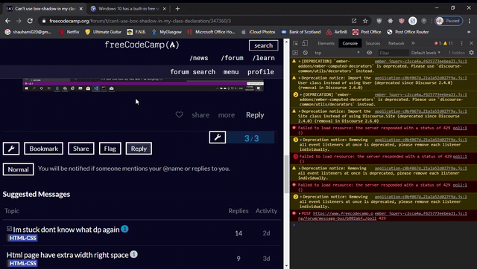
Task: Click the console Filter input field
Action: click(x=393, y=53)
